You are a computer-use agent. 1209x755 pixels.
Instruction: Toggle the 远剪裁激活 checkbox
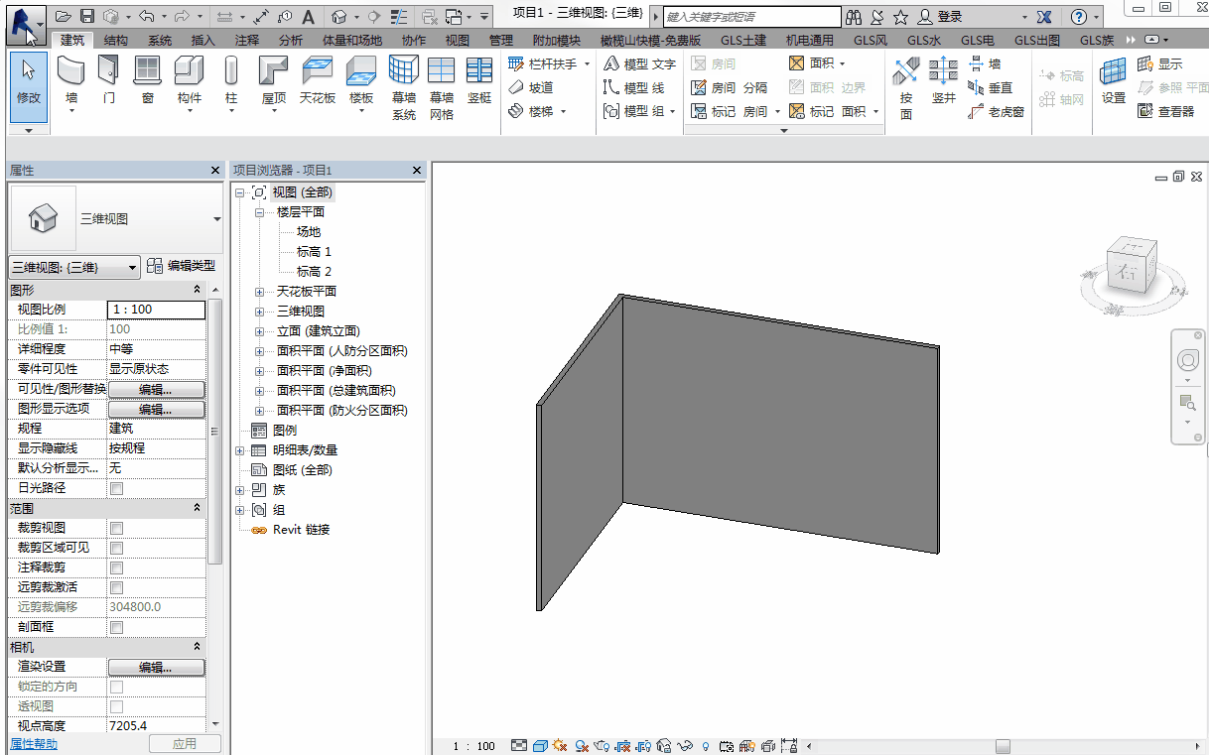coord(117,587)
